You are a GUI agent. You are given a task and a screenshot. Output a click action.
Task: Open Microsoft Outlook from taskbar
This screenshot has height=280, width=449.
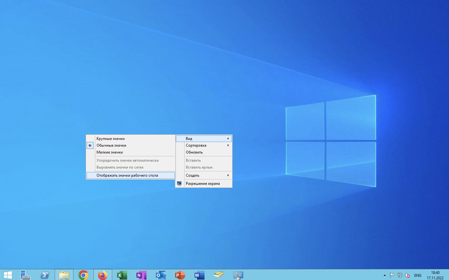click(x=161, y=275)
